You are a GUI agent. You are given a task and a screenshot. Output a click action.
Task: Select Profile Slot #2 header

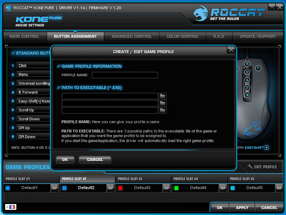(x=87, y=179)
